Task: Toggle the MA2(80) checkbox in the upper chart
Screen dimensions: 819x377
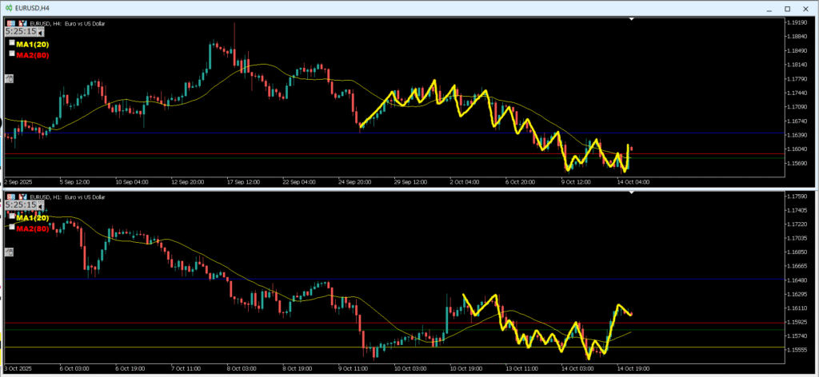Action: [x=12, y=54]
